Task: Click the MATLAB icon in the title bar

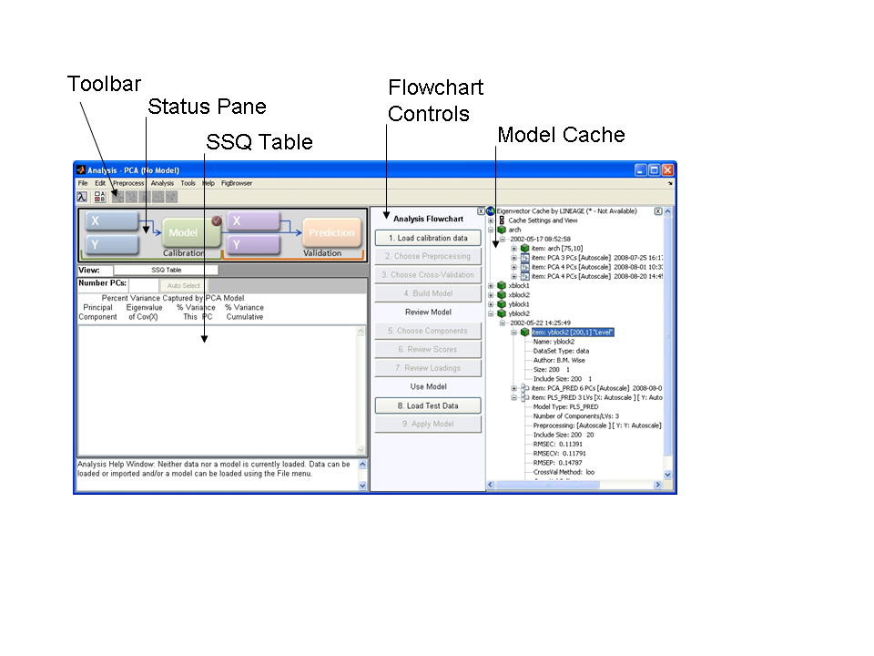Action: click(x=81, y=169)
